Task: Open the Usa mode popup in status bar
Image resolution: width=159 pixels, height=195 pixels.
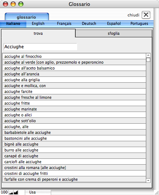Action: click(38, 192)
